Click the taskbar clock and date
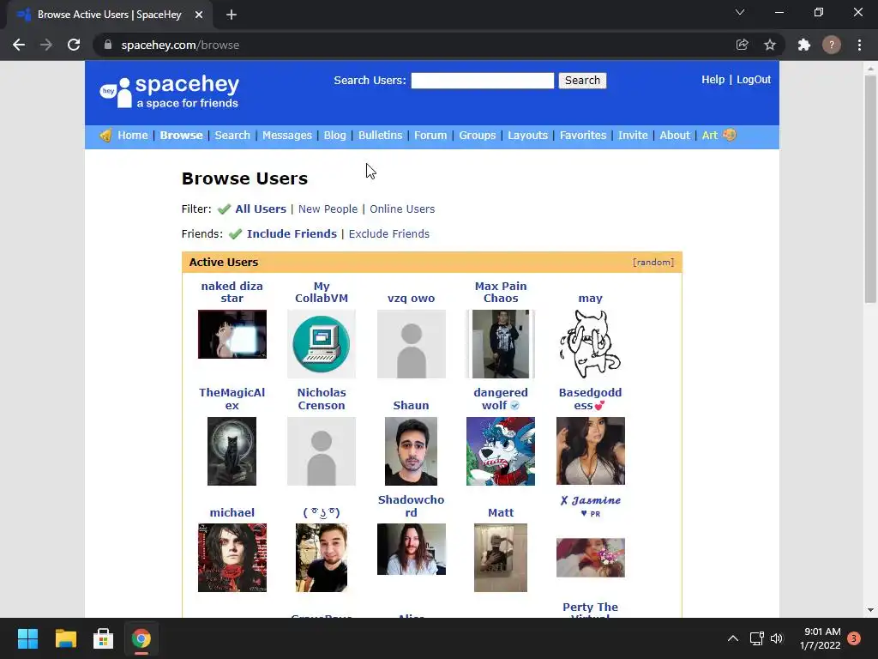Screen dimensions: 878x659 tap(821, 638)
